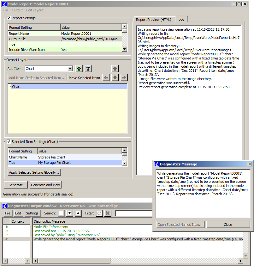
Task: Click Close in Diagnostics Message dialog
Action: pyautogui.click(x=228, y=225)
